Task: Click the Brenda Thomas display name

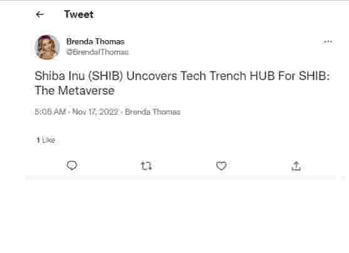Action: click(x=95, y=41)
